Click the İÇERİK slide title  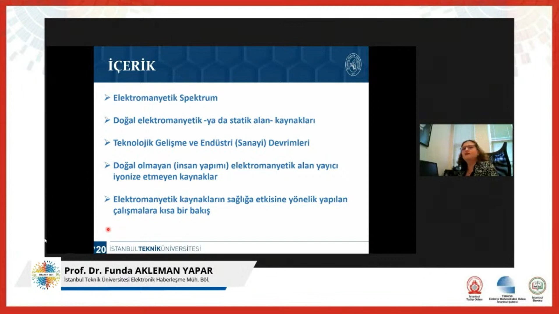pos(132,65)
